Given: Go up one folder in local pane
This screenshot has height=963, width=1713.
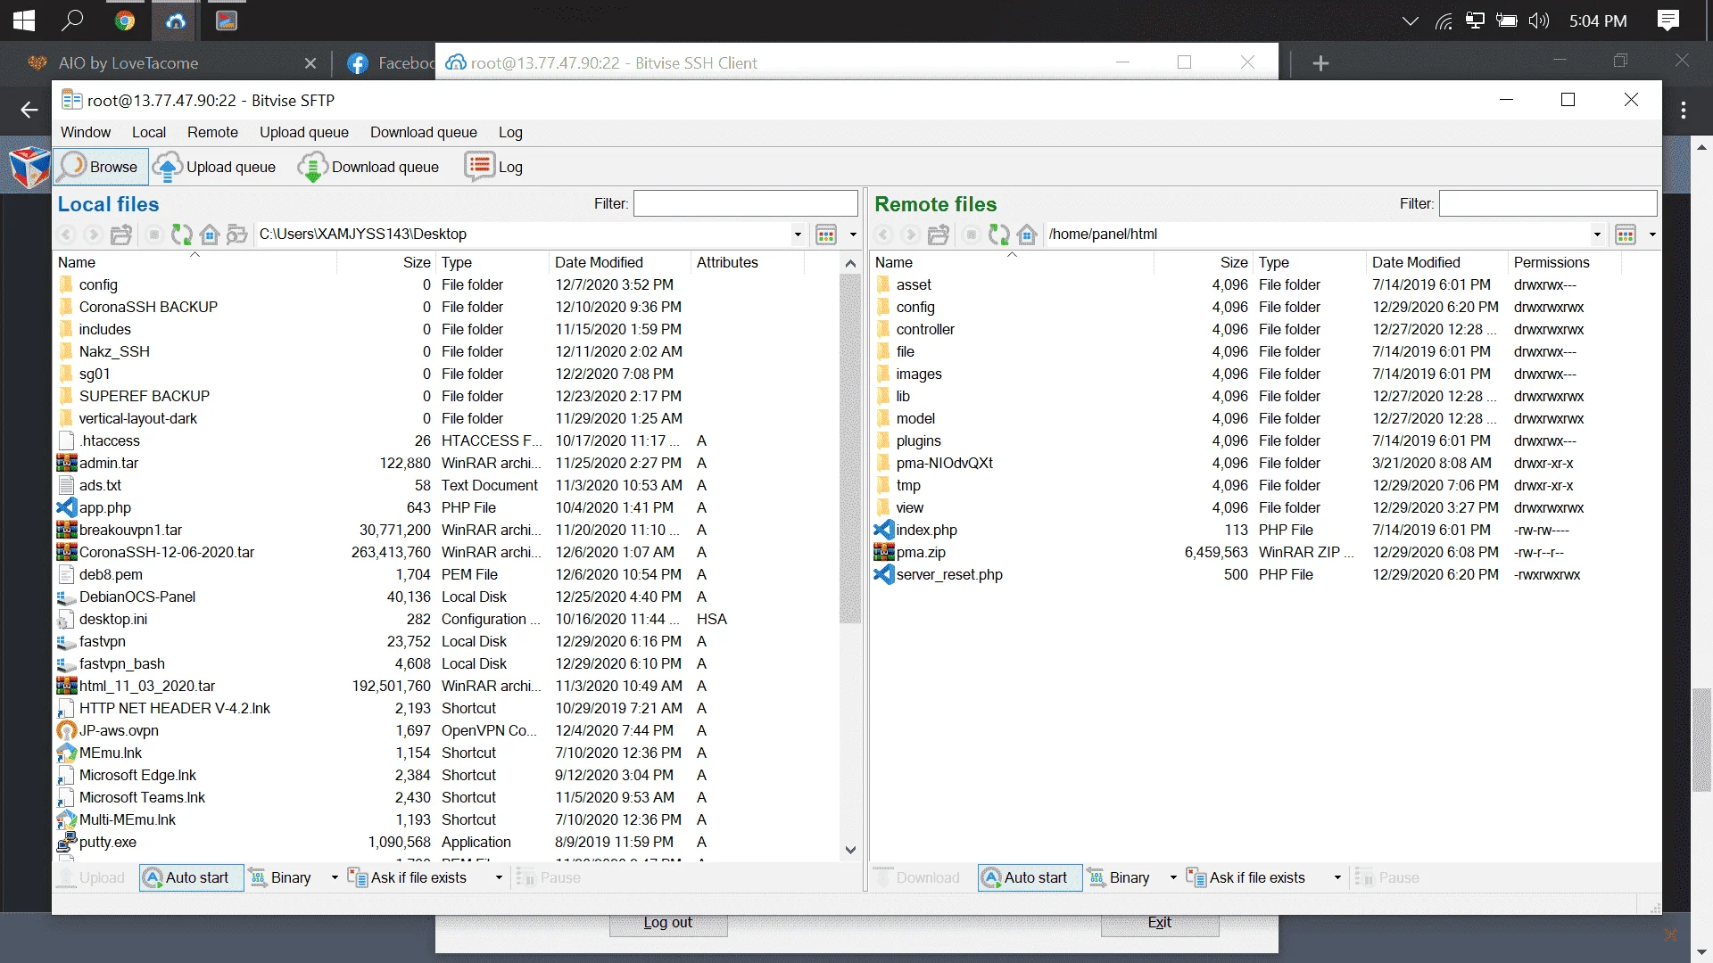Looking at the screenshot, I should click(x=121, y=235).
